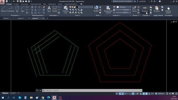
Task: Expand the Аннотации panel
Action: [x=54, y=15]
